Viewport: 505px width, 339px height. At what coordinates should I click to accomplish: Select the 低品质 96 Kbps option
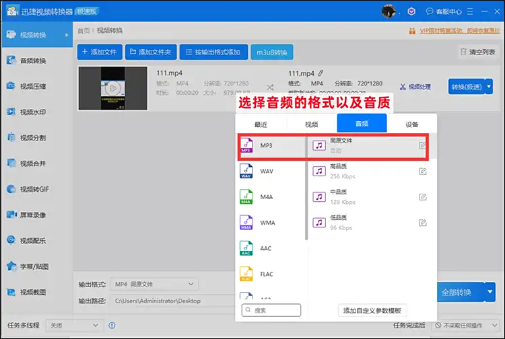point(364,223)
